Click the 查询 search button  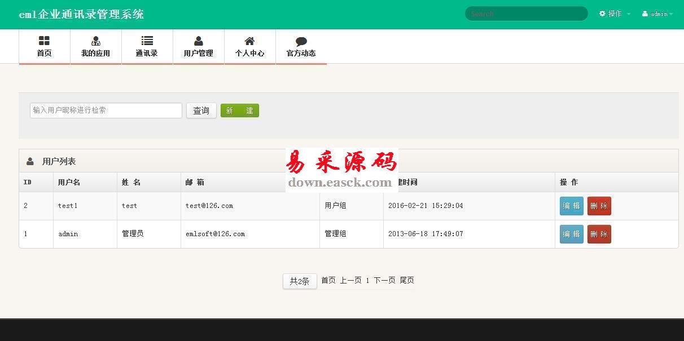pos(201,110)
